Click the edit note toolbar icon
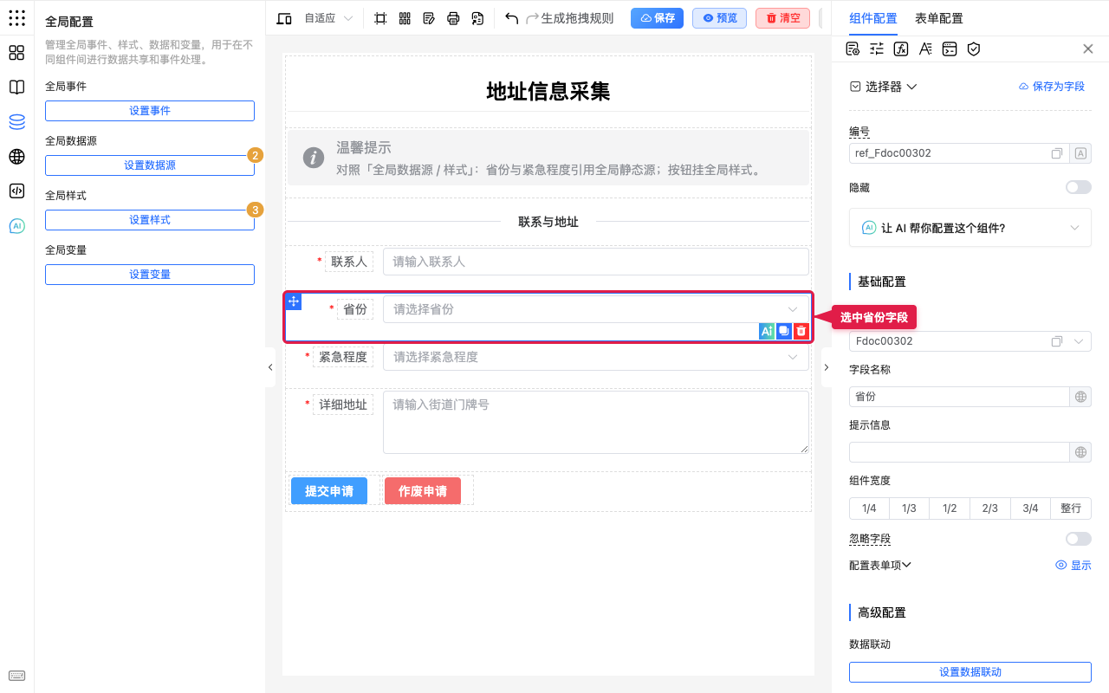Image resolution: width=1109 pixels, height=693 pixels. 429,18
